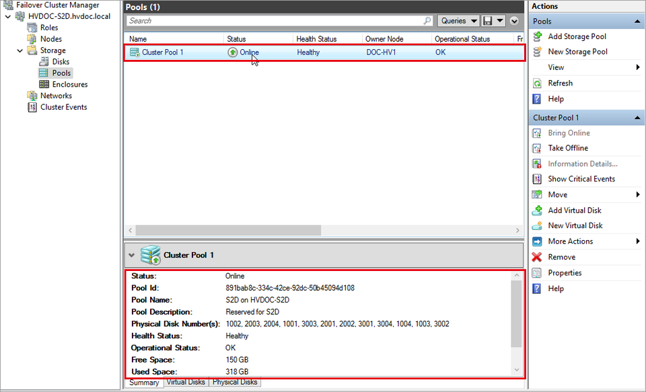Click the red Remove icon

[537, 257]
